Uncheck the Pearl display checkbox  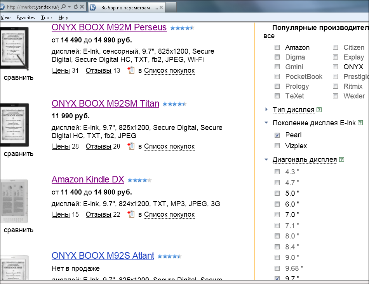coord(277,135)
